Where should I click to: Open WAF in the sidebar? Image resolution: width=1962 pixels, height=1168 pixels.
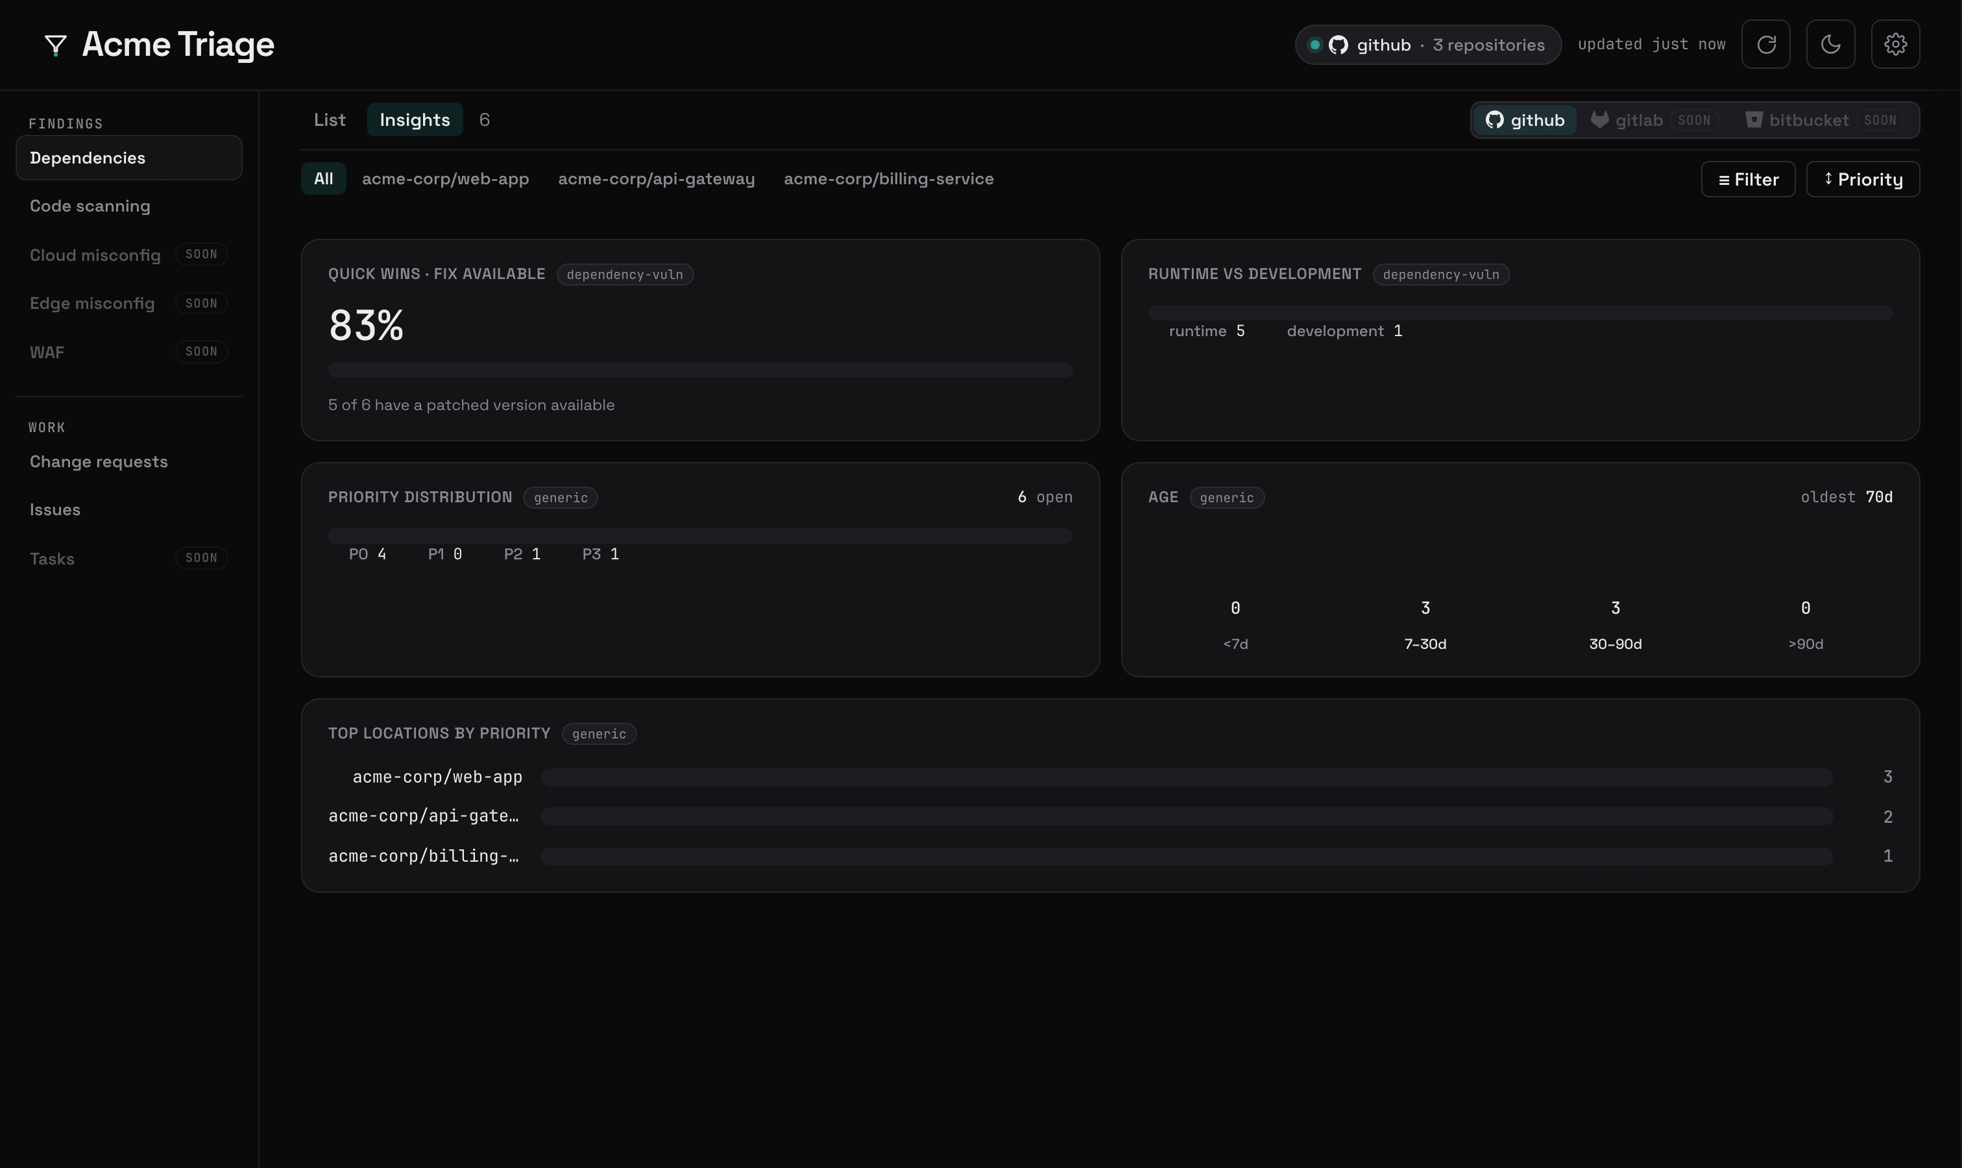129,352
